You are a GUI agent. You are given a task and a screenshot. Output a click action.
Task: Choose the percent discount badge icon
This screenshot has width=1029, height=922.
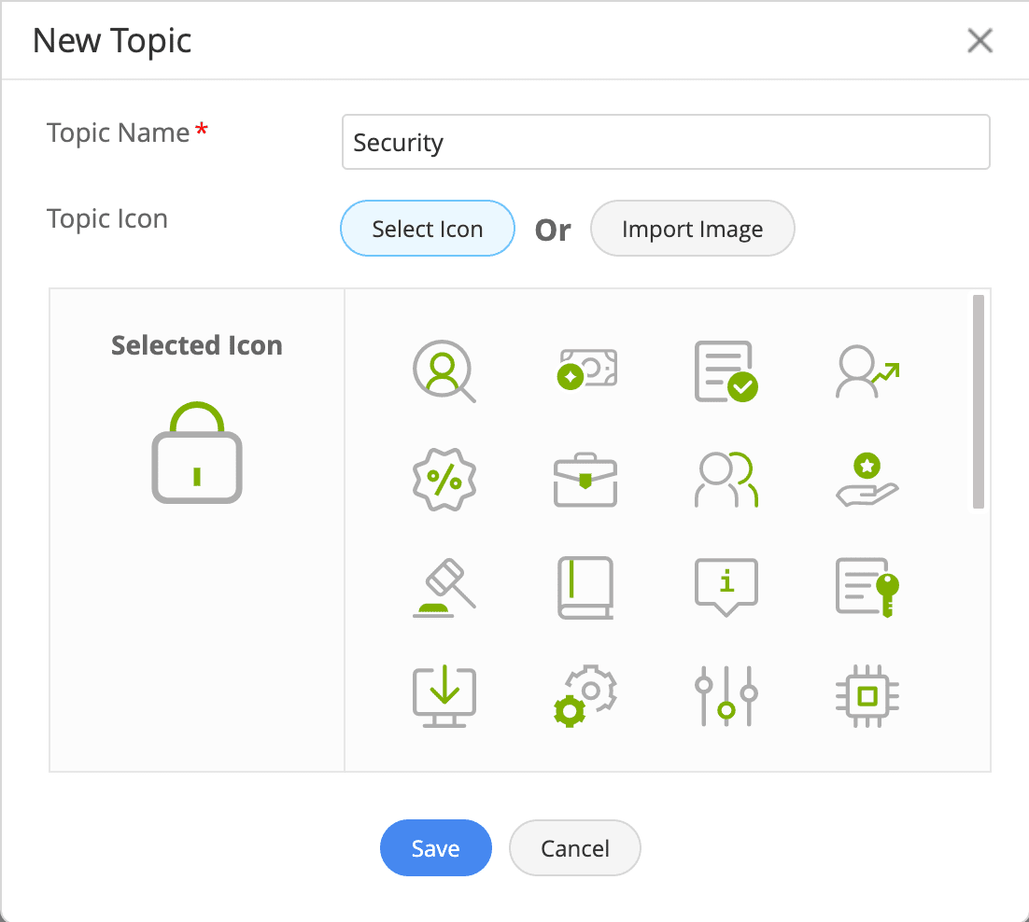pyautogui.click(x=444, y=479)
